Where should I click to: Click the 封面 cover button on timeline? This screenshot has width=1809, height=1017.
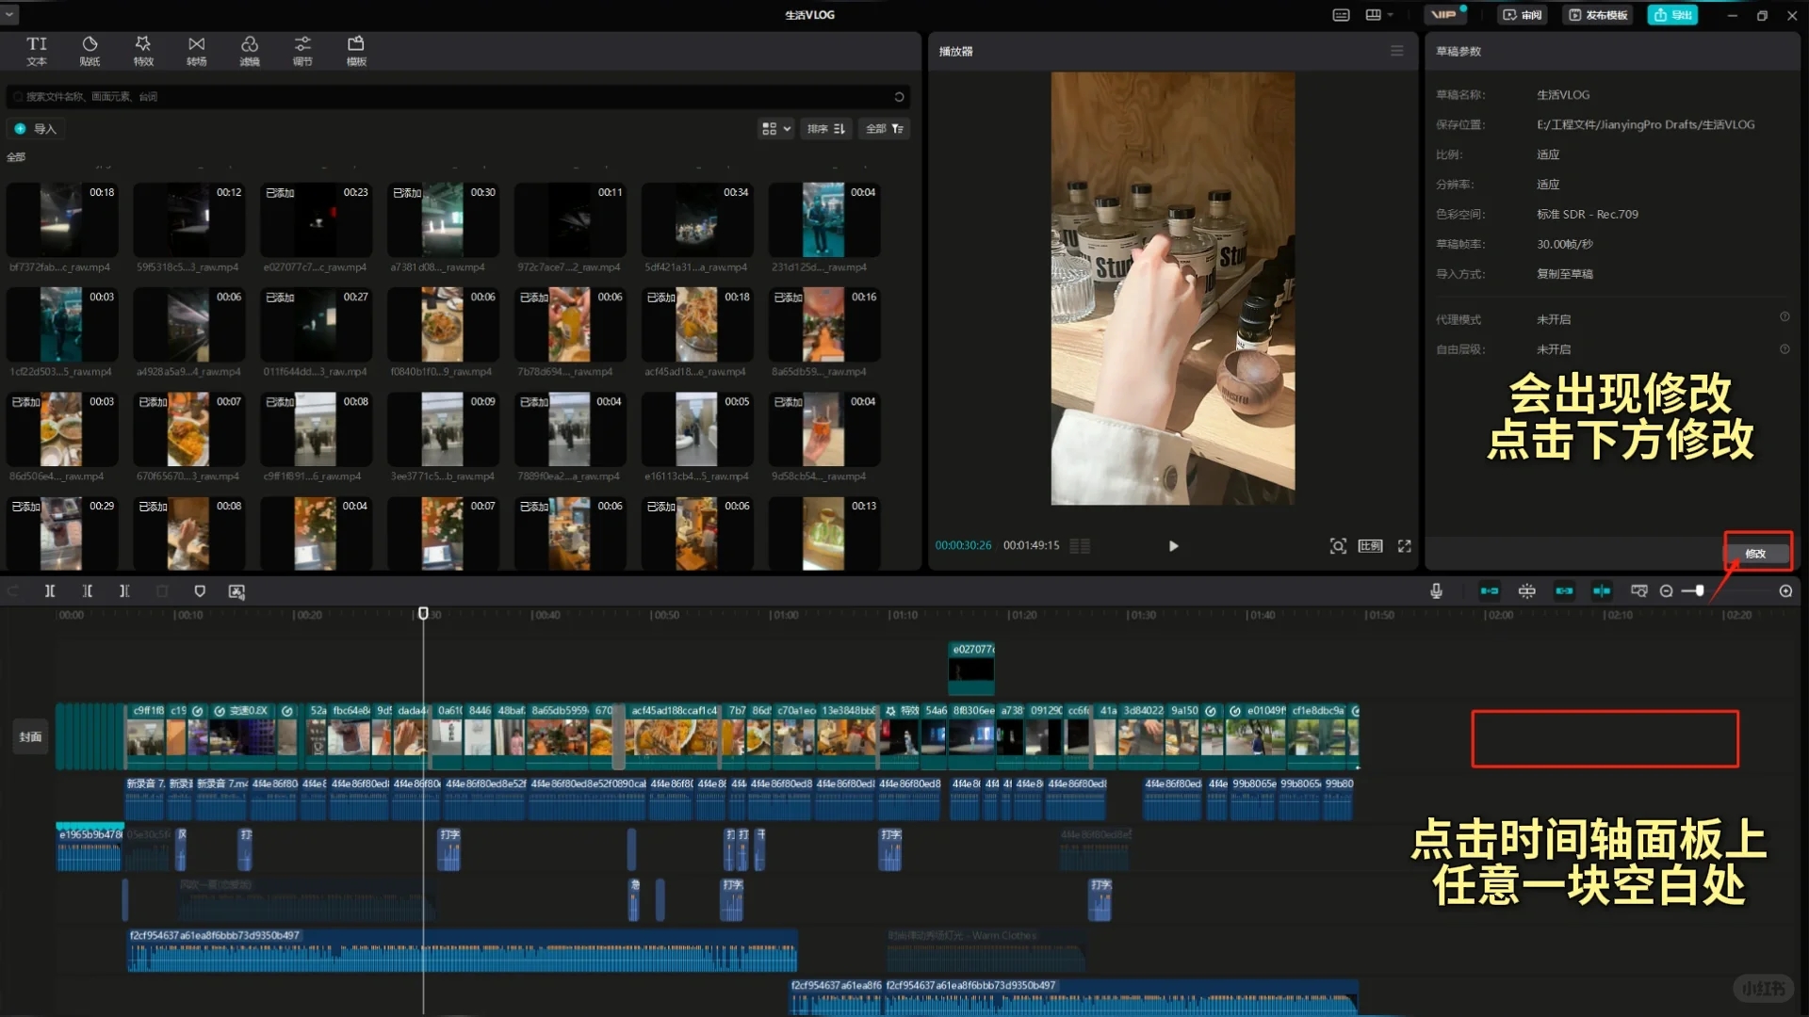point(30,737)
